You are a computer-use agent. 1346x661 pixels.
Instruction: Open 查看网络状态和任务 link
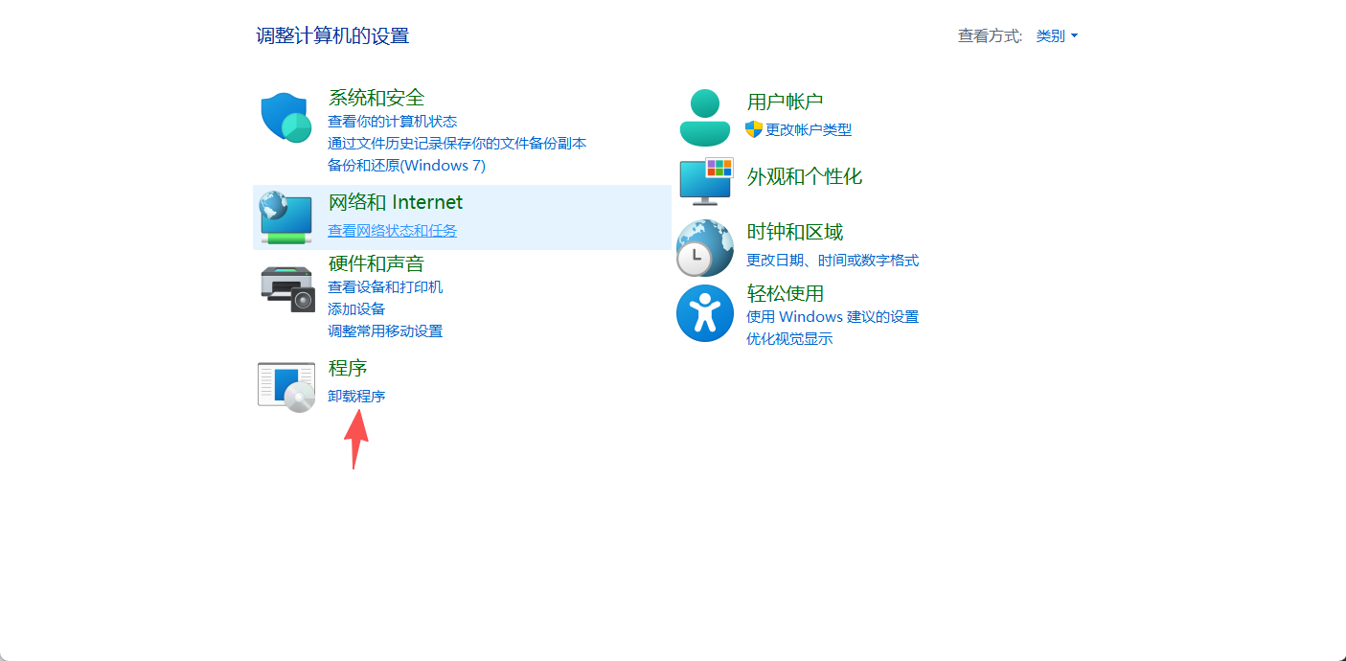[x=393, y=231]
